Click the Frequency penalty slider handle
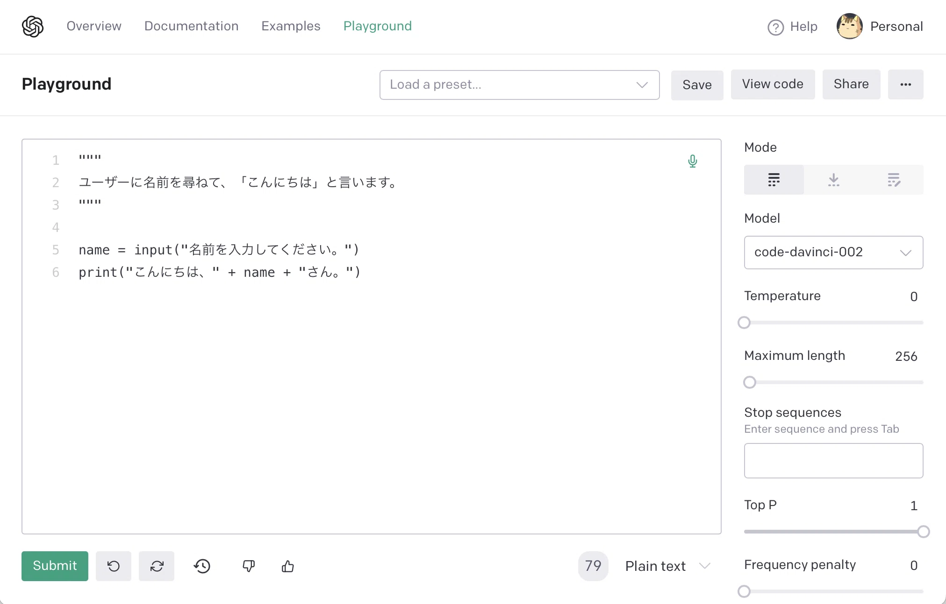The image size is (946, 604). pos(744,591)
